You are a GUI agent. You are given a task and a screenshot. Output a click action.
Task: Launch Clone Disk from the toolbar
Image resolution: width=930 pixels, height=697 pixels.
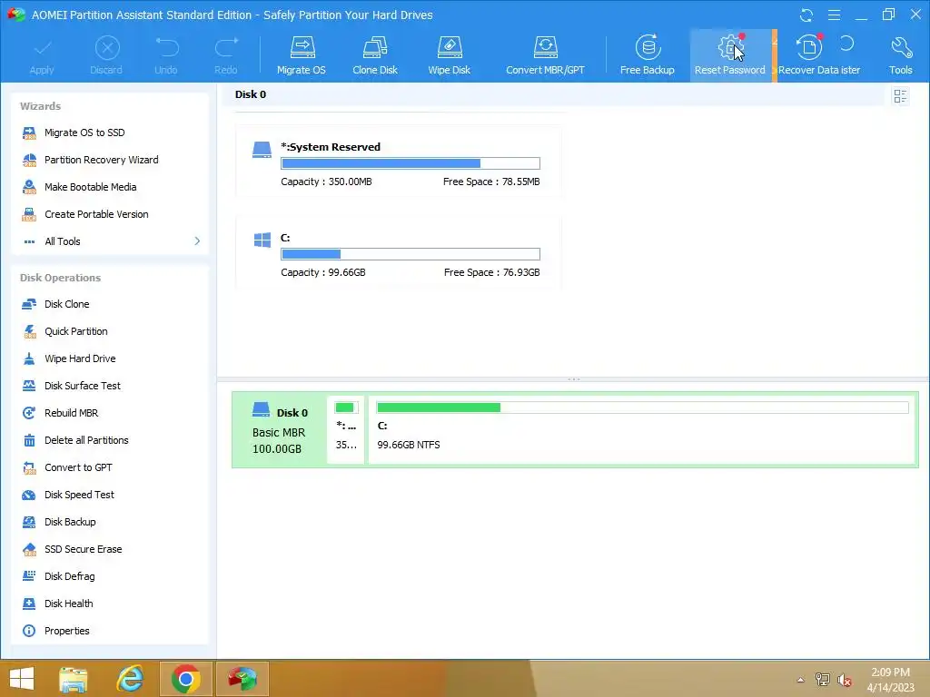(x=375, y=55)
